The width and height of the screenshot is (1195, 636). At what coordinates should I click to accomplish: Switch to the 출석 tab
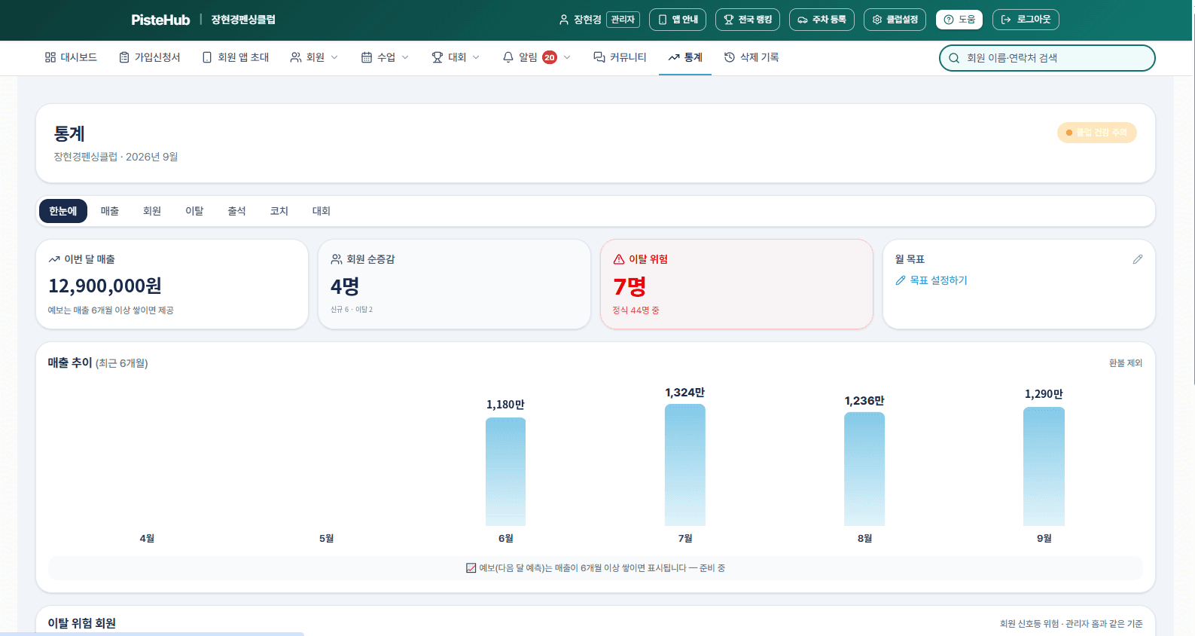click(236, 211)
